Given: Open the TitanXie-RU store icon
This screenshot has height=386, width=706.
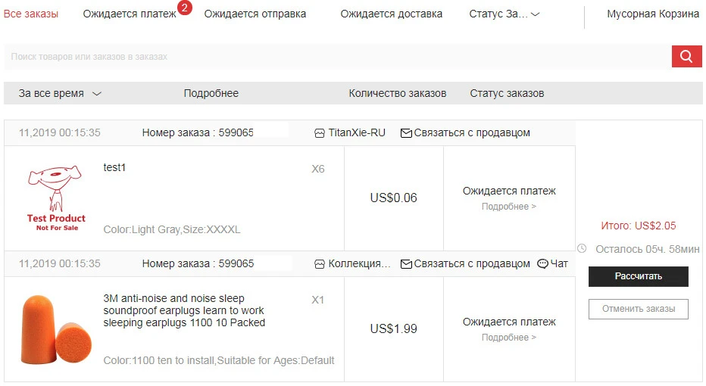Looking at the screenshot, I should (x=319, y=133).
